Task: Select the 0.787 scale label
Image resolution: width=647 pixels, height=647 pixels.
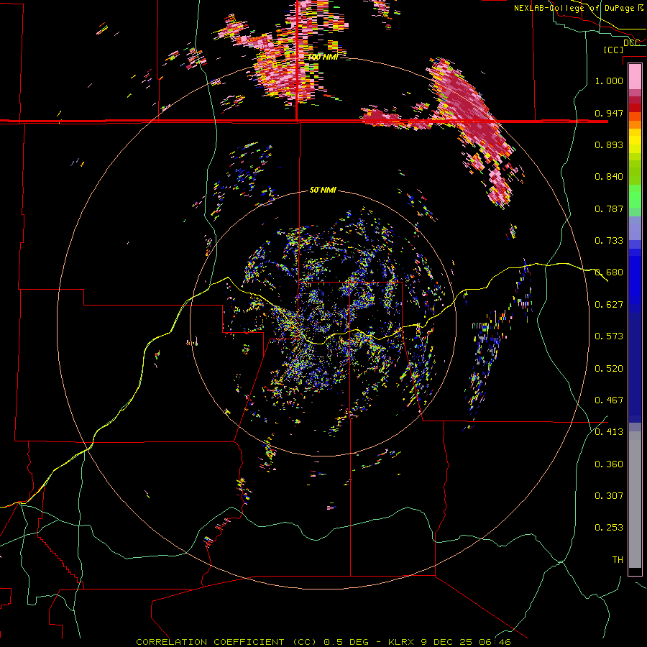Action: click(x=609, y=208)
